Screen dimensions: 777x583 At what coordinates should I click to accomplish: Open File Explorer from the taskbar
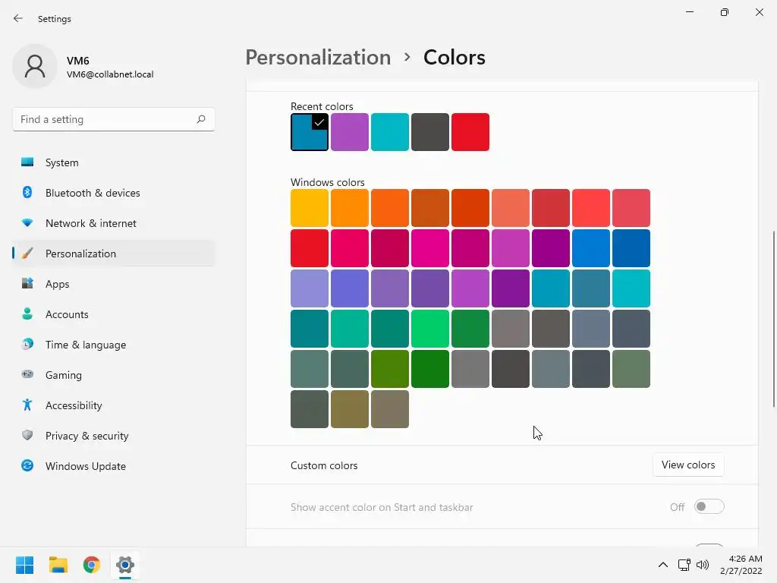click(x=58, y=565)
